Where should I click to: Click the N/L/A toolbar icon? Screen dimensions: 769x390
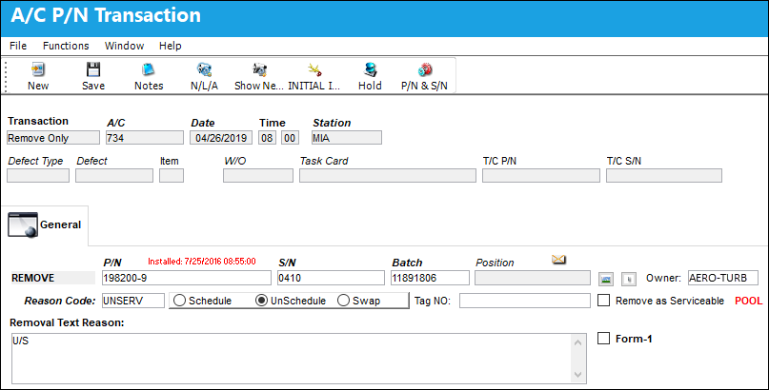[204, 70]
